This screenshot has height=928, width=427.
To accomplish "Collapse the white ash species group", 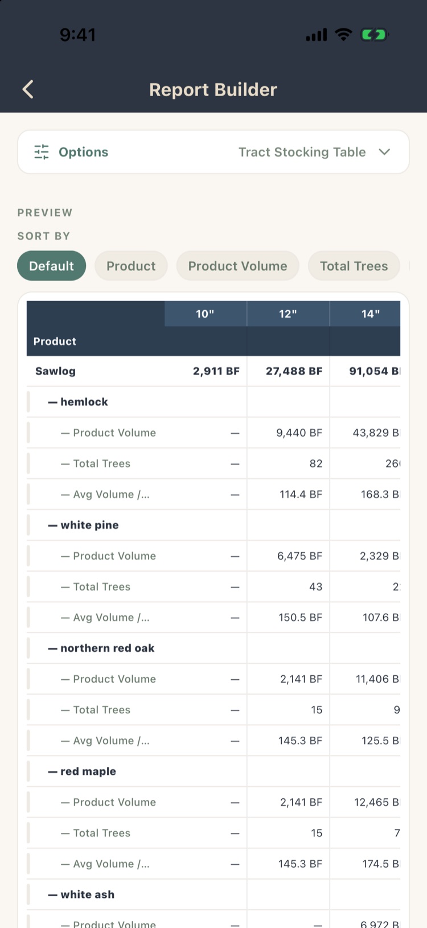I will click(81, 894).
